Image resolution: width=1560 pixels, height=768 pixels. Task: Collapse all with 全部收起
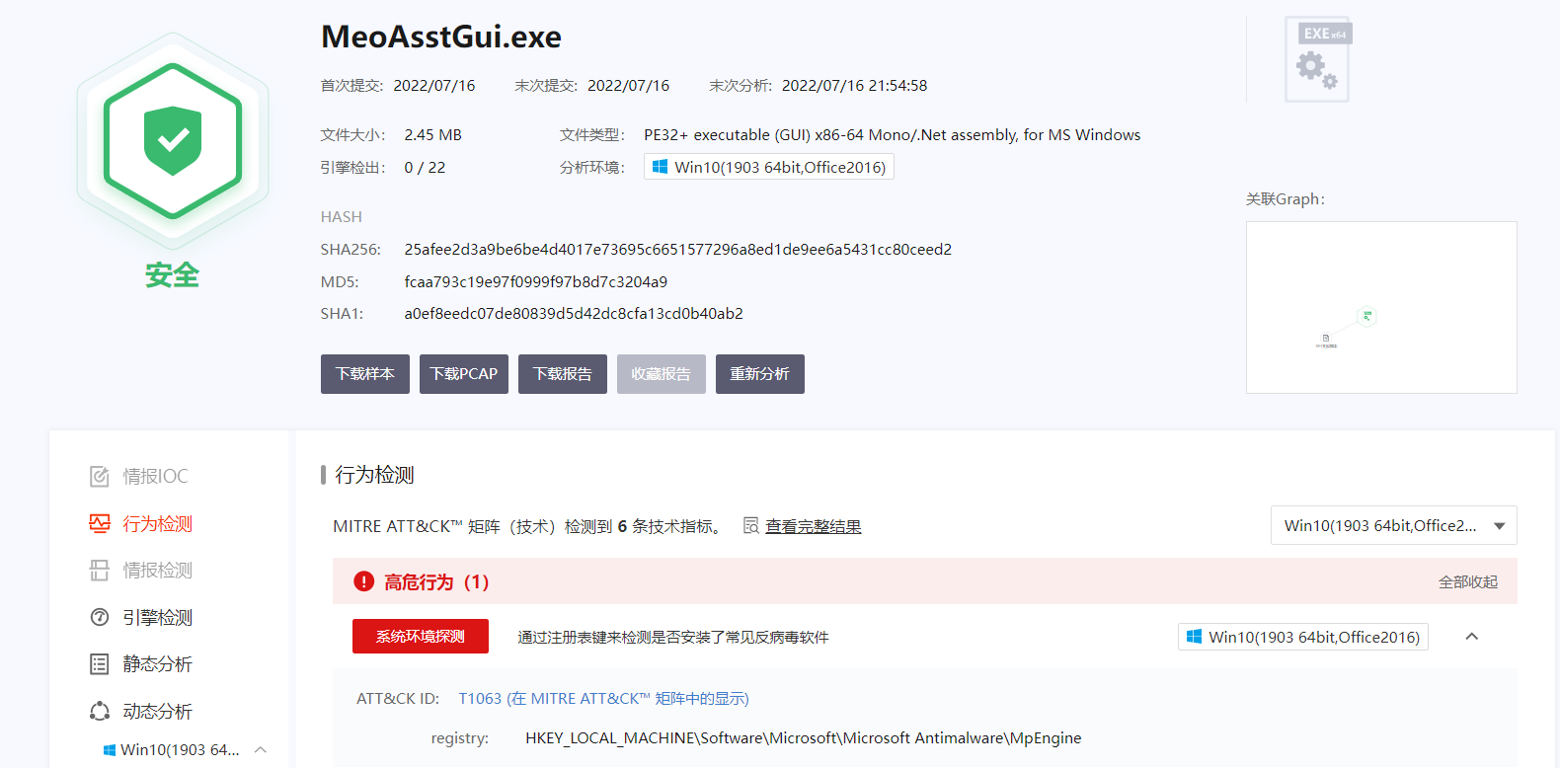click(x=1468, y=582)
